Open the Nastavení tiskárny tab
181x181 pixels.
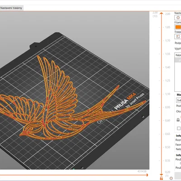pos(11,8)
